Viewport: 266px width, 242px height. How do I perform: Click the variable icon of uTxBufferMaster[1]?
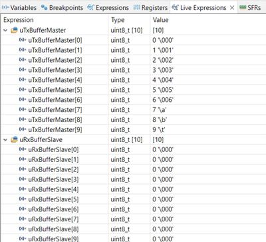(23, 50)
